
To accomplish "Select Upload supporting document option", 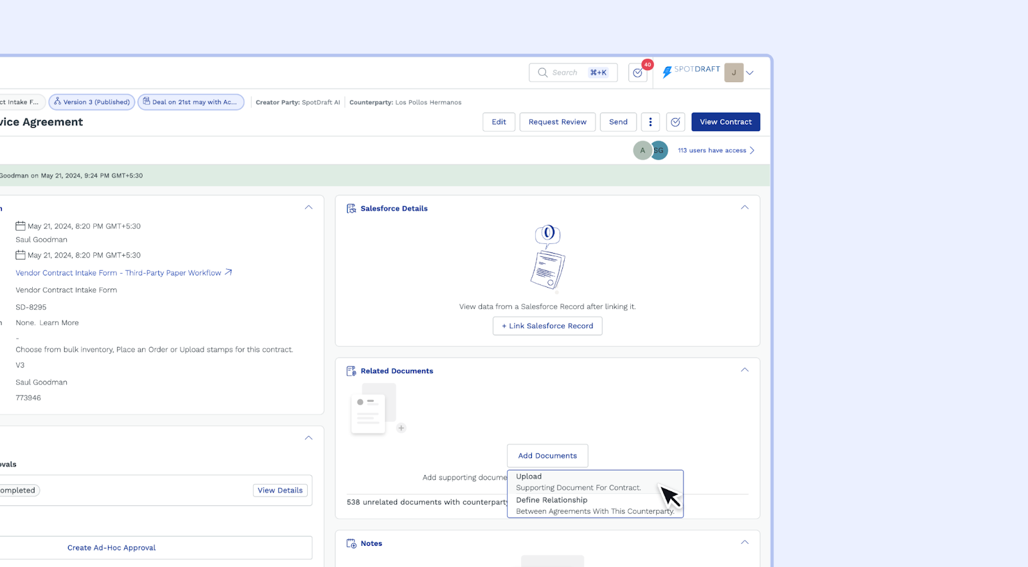I will 578,482.
